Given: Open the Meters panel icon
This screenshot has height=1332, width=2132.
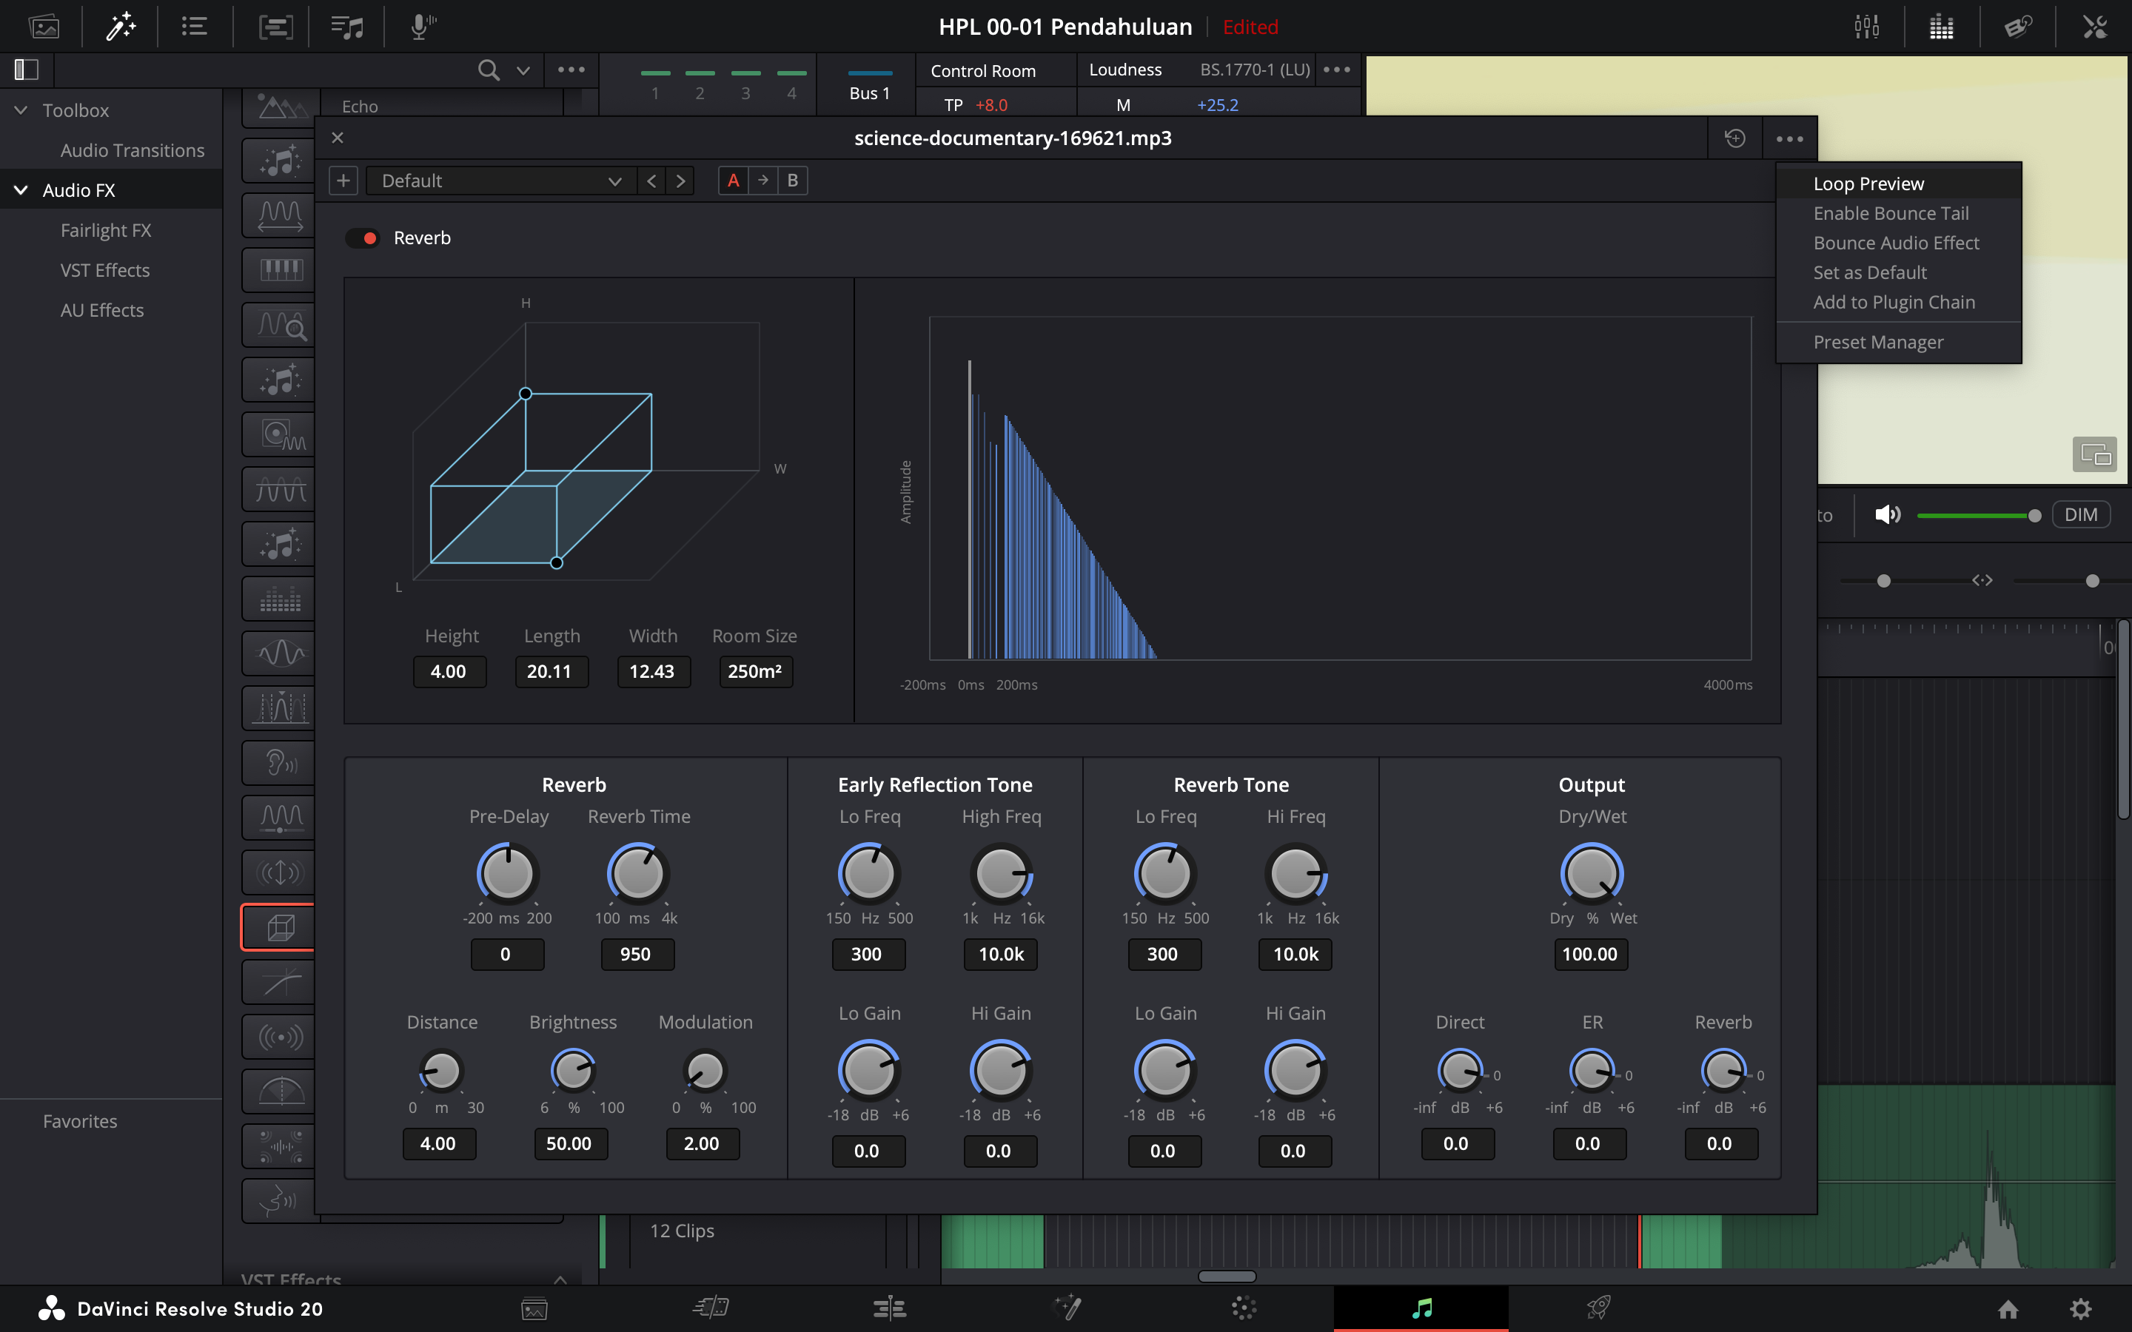Looking at the screenshot, I should 1942,27.
